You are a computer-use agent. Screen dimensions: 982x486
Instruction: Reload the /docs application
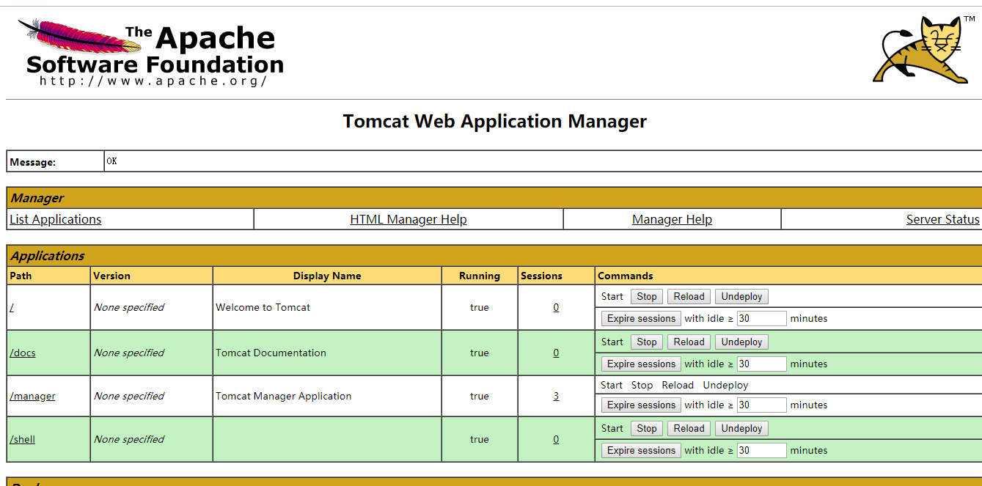(x=689, y=342)
